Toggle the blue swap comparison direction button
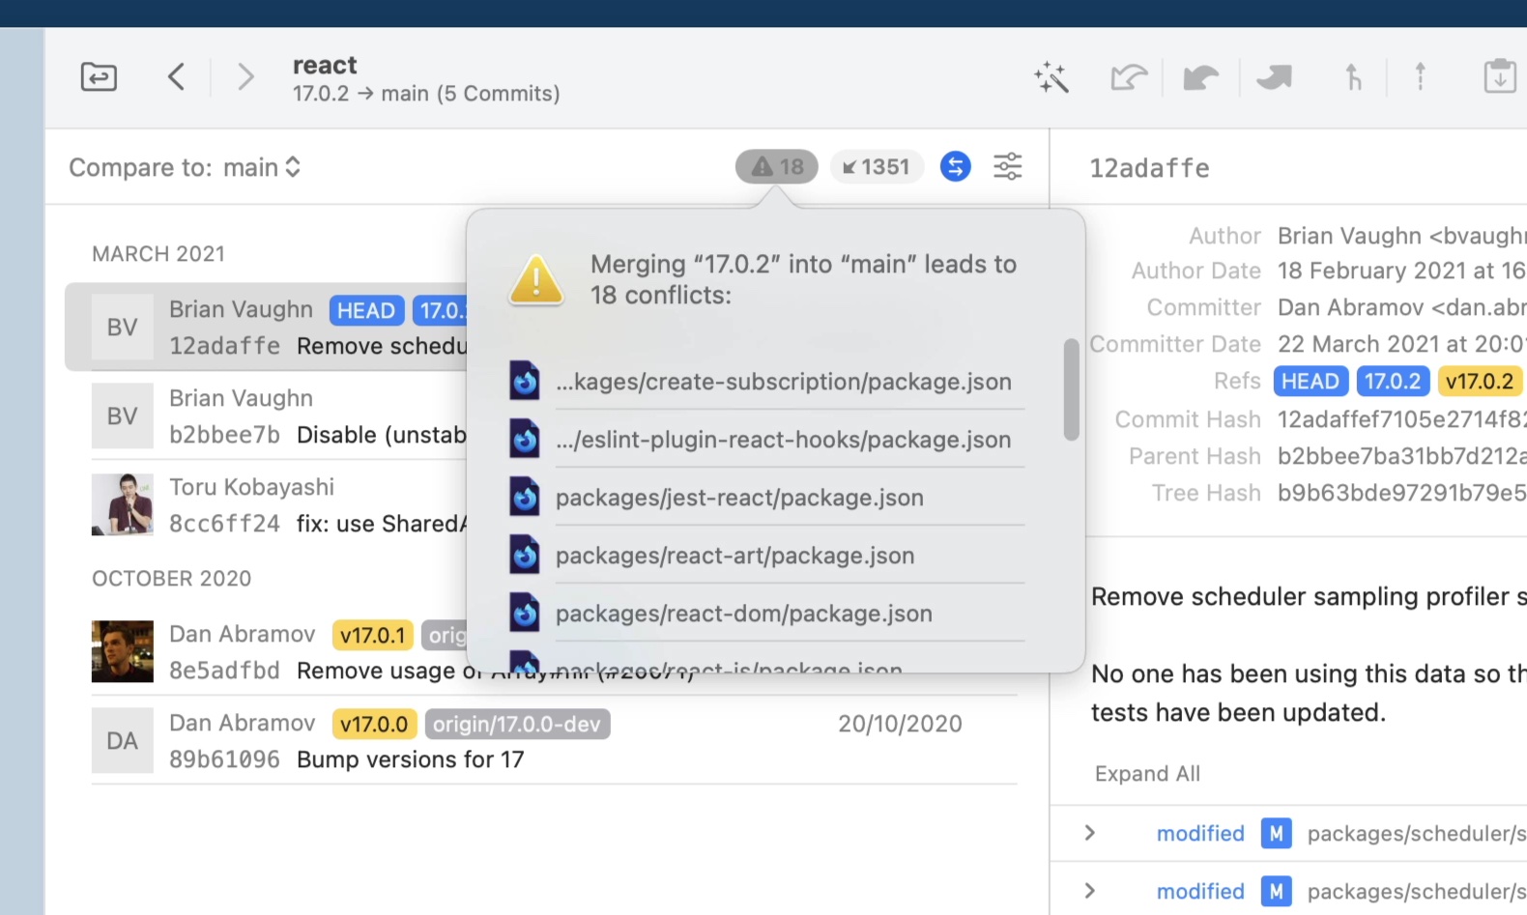1527x915 pixels. tap(955, 167)
